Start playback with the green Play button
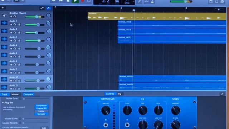This screenshot has height=129, width=229. coord(75,1)
